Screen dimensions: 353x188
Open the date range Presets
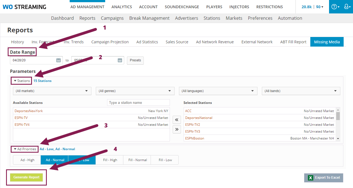(x=135, y=60)
